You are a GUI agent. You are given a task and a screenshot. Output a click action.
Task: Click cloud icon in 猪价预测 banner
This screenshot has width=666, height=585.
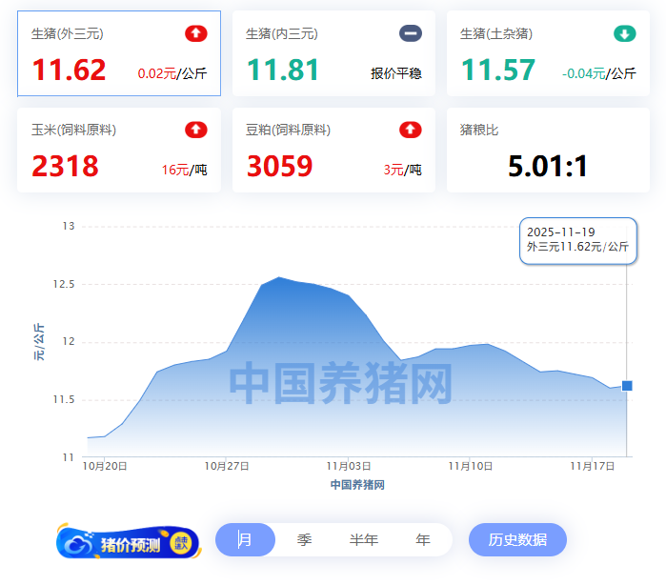(76, 543)
